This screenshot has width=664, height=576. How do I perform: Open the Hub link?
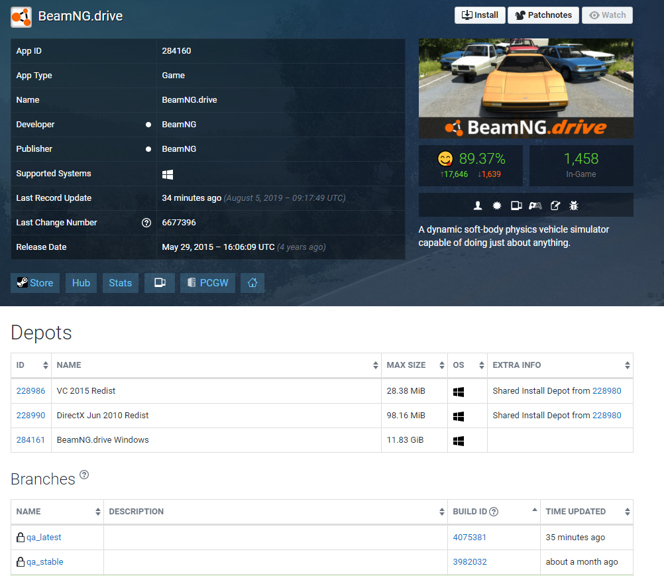click(x=81, y=283)
